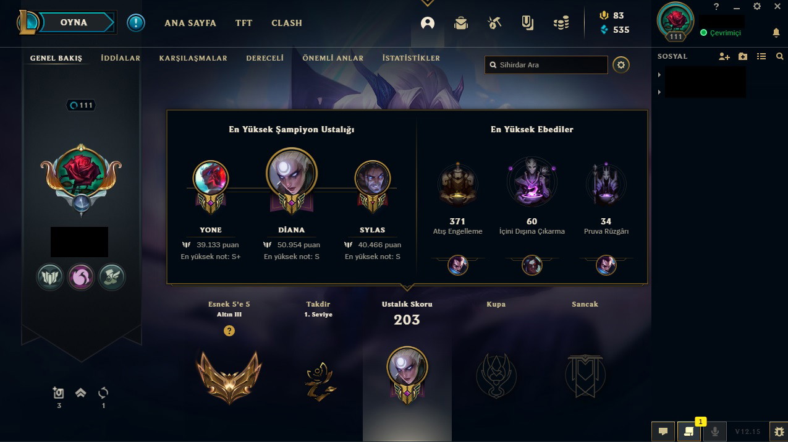
Task: Switch to the KARŞILAŞMALAR tab
Action: click(x=193, y=58)
